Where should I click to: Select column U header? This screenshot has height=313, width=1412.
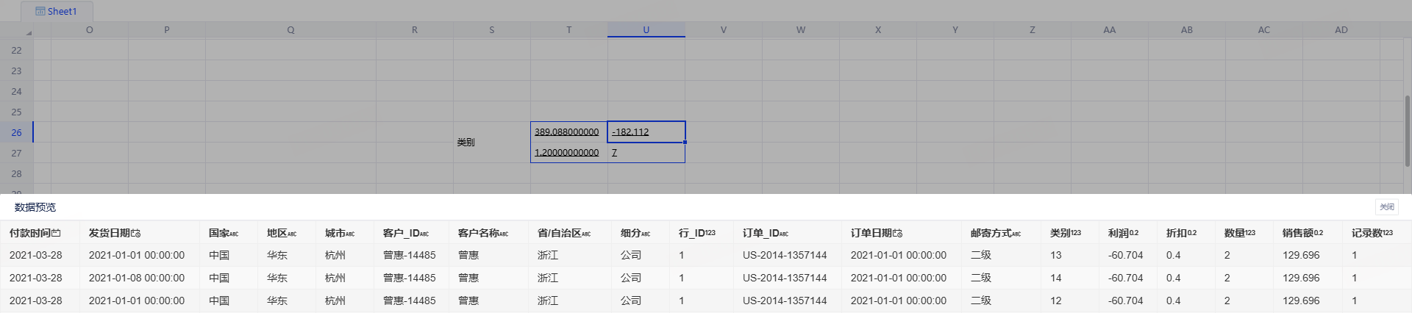646,30
